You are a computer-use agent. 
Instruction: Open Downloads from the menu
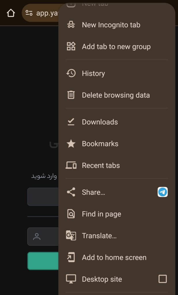(117, 122)
